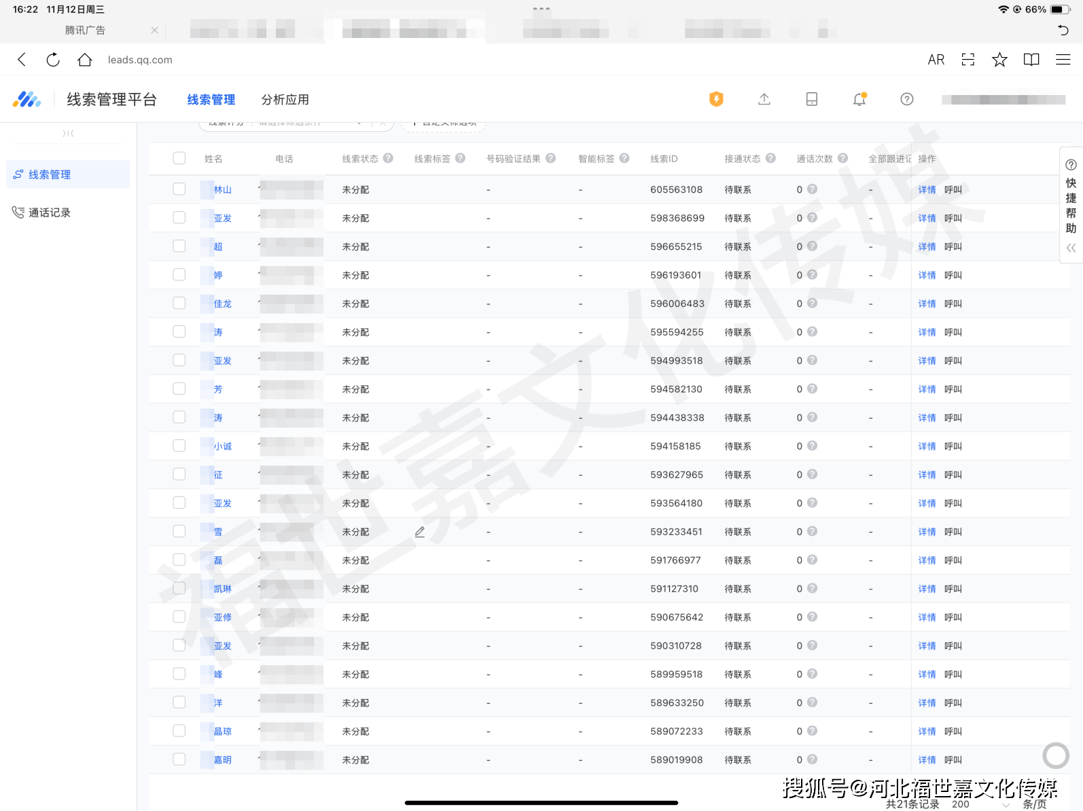Open the orange shield security icon

(x=716, y=99)
